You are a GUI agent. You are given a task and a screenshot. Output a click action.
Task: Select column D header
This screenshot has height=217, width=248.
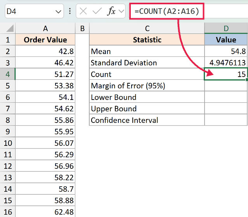point(226,28)
